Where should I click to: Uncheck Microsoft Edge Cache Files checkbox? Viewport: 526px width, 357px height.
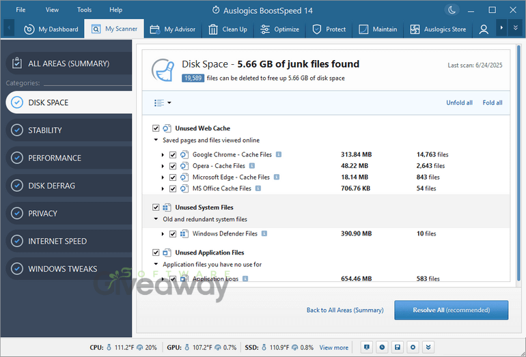tap(173, 177)
